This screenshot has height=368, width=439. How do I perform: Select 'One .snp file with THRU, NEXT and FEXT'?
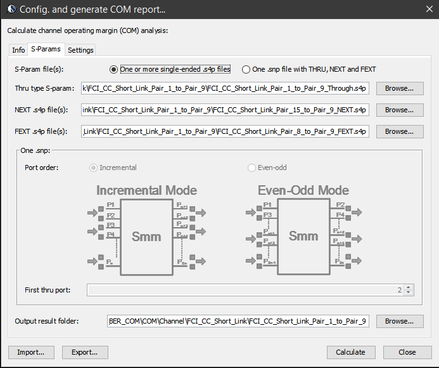(x=246, y=69)
